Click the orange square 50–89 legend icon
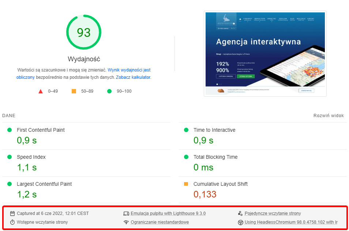 (74, 91)
